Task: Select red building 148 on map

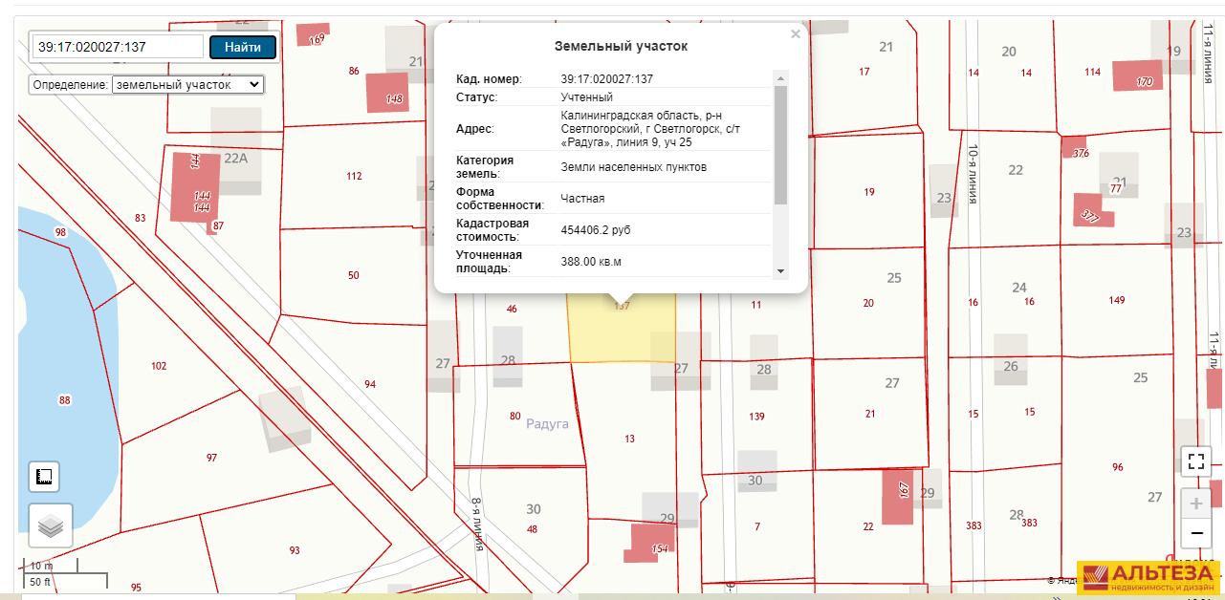Action: pos(387,93)
